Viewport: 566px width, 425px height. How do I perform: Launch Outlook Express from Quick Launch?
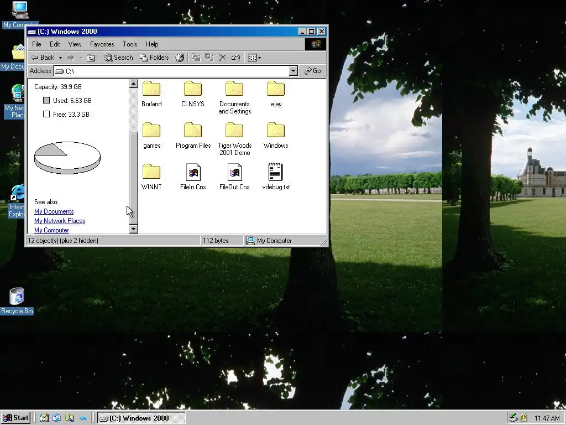pyautogui.click(x=57, y=418)
